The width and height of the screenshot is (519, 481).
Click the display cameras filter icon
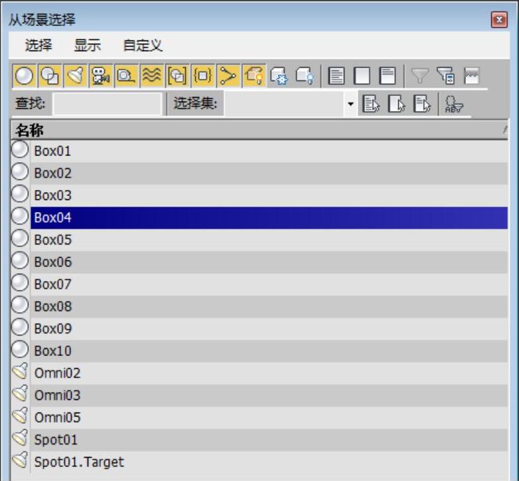[100, 76]
